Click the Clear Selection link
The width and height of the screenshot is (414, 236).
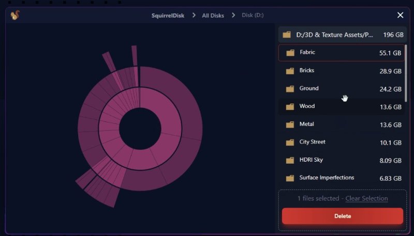point(366,198)
